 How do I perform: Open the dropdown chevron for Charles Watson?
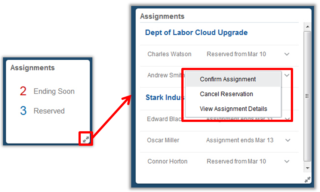[287, 54]
